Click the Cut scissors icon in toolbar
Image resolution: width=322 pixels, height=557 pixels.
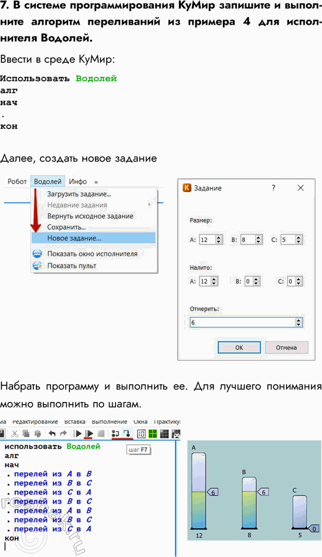tap(15, 433)
